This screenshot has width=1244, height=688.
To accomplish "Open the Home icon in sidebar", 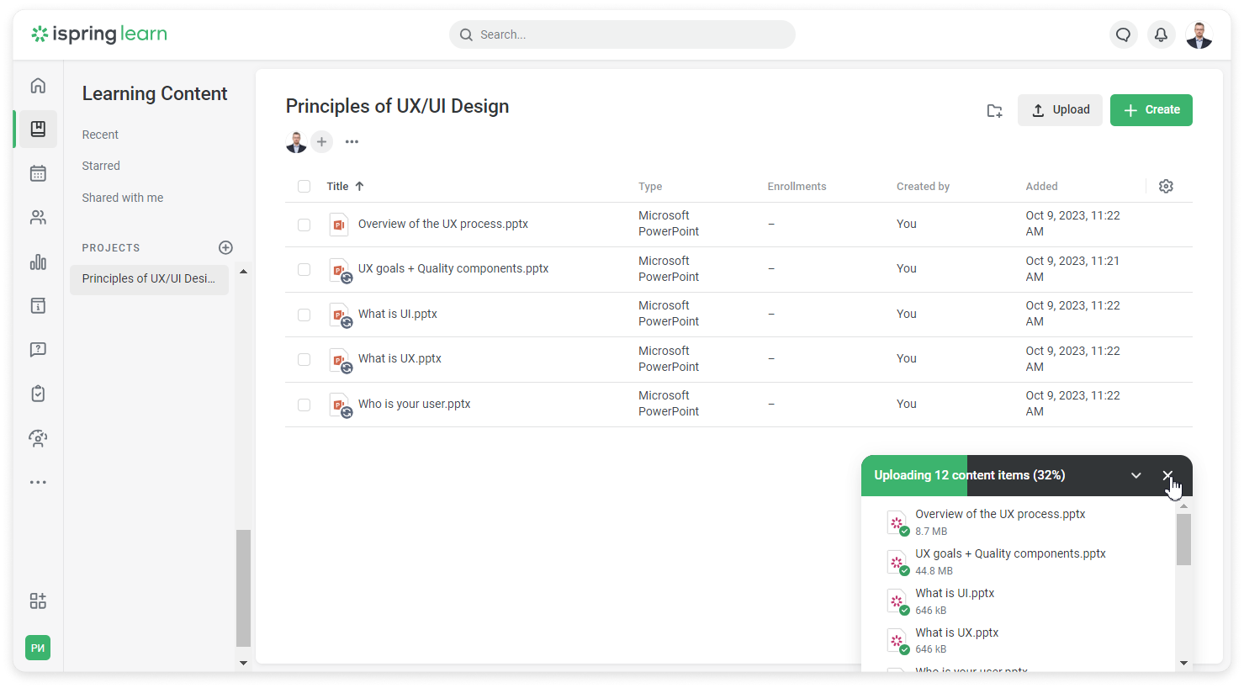I will coord(38,86).
